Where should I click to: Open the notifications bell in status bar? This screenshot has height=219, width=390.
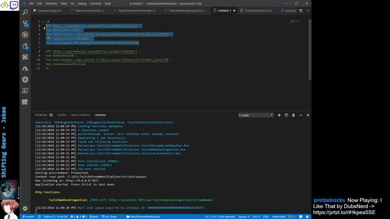point(307,217)
